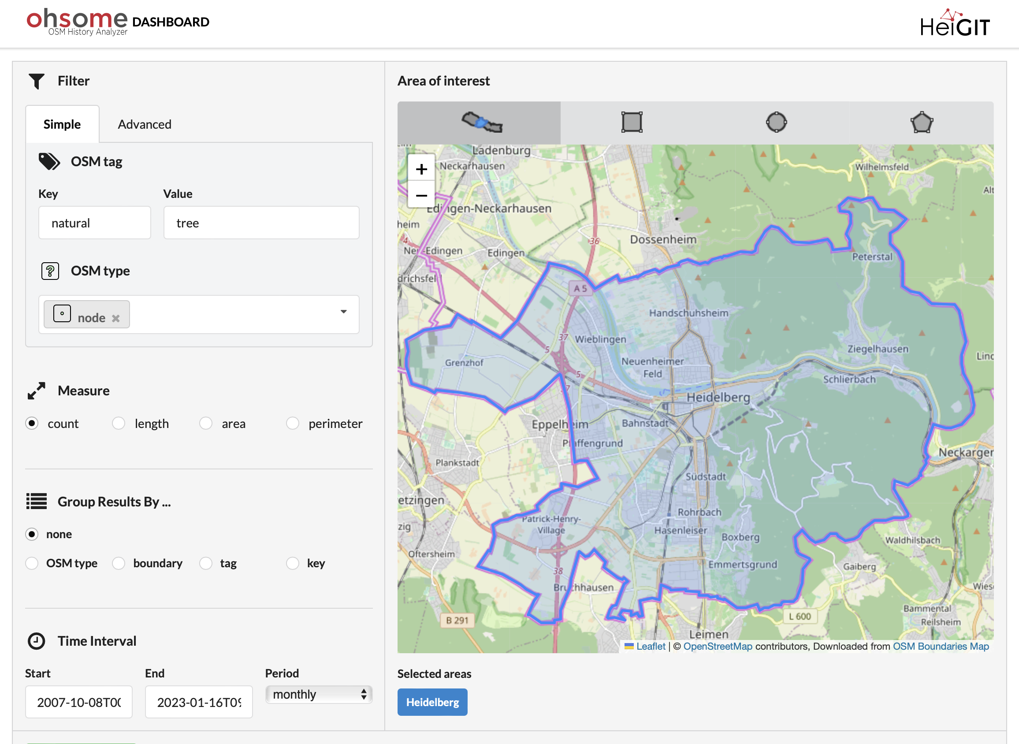
Task: Click the Measure arrows icon
Action: coord(37,391)
